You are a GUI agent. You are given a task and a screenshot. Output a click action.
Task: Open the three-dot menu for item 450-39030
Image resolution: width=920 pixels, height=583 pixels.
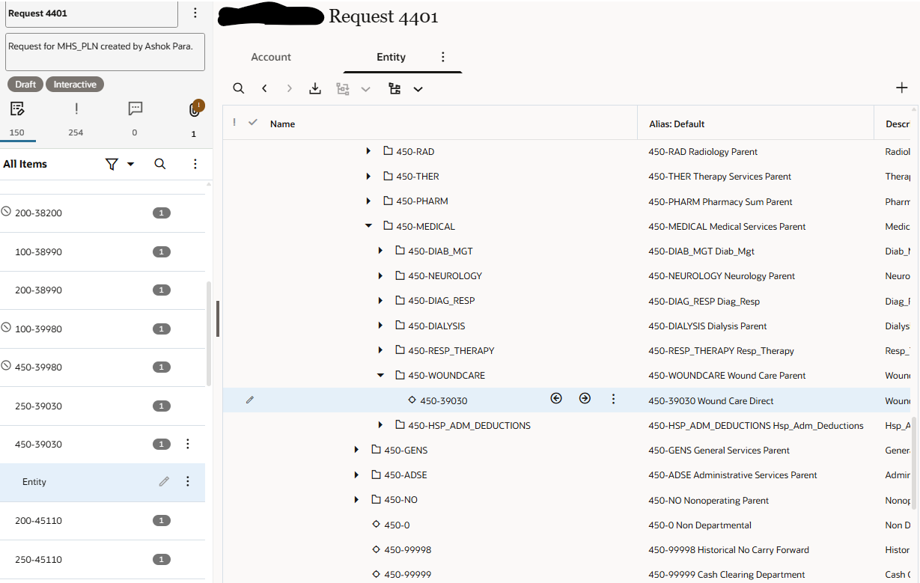188,444
